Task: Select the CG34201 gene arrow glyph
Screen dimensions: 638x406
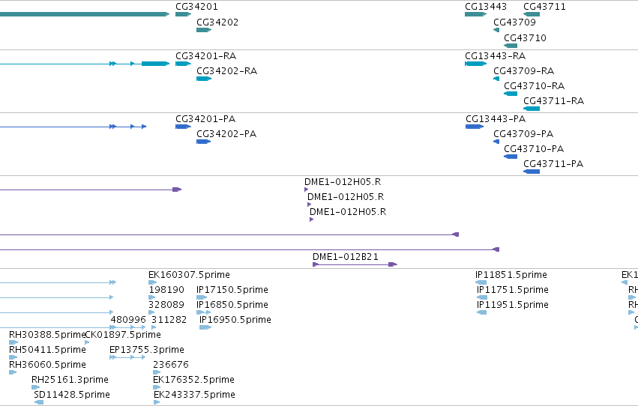Action: pyautogui.click(x=183, y=14)
